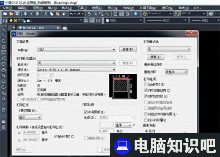Open the 页面设置 名称 dropdown
The height and width of the screenshot is (157, 220).
[77, 50]
